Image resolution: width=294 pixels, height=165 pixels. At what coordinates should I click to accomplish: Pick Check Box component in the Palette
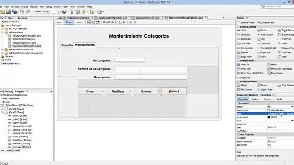(244, 35)
